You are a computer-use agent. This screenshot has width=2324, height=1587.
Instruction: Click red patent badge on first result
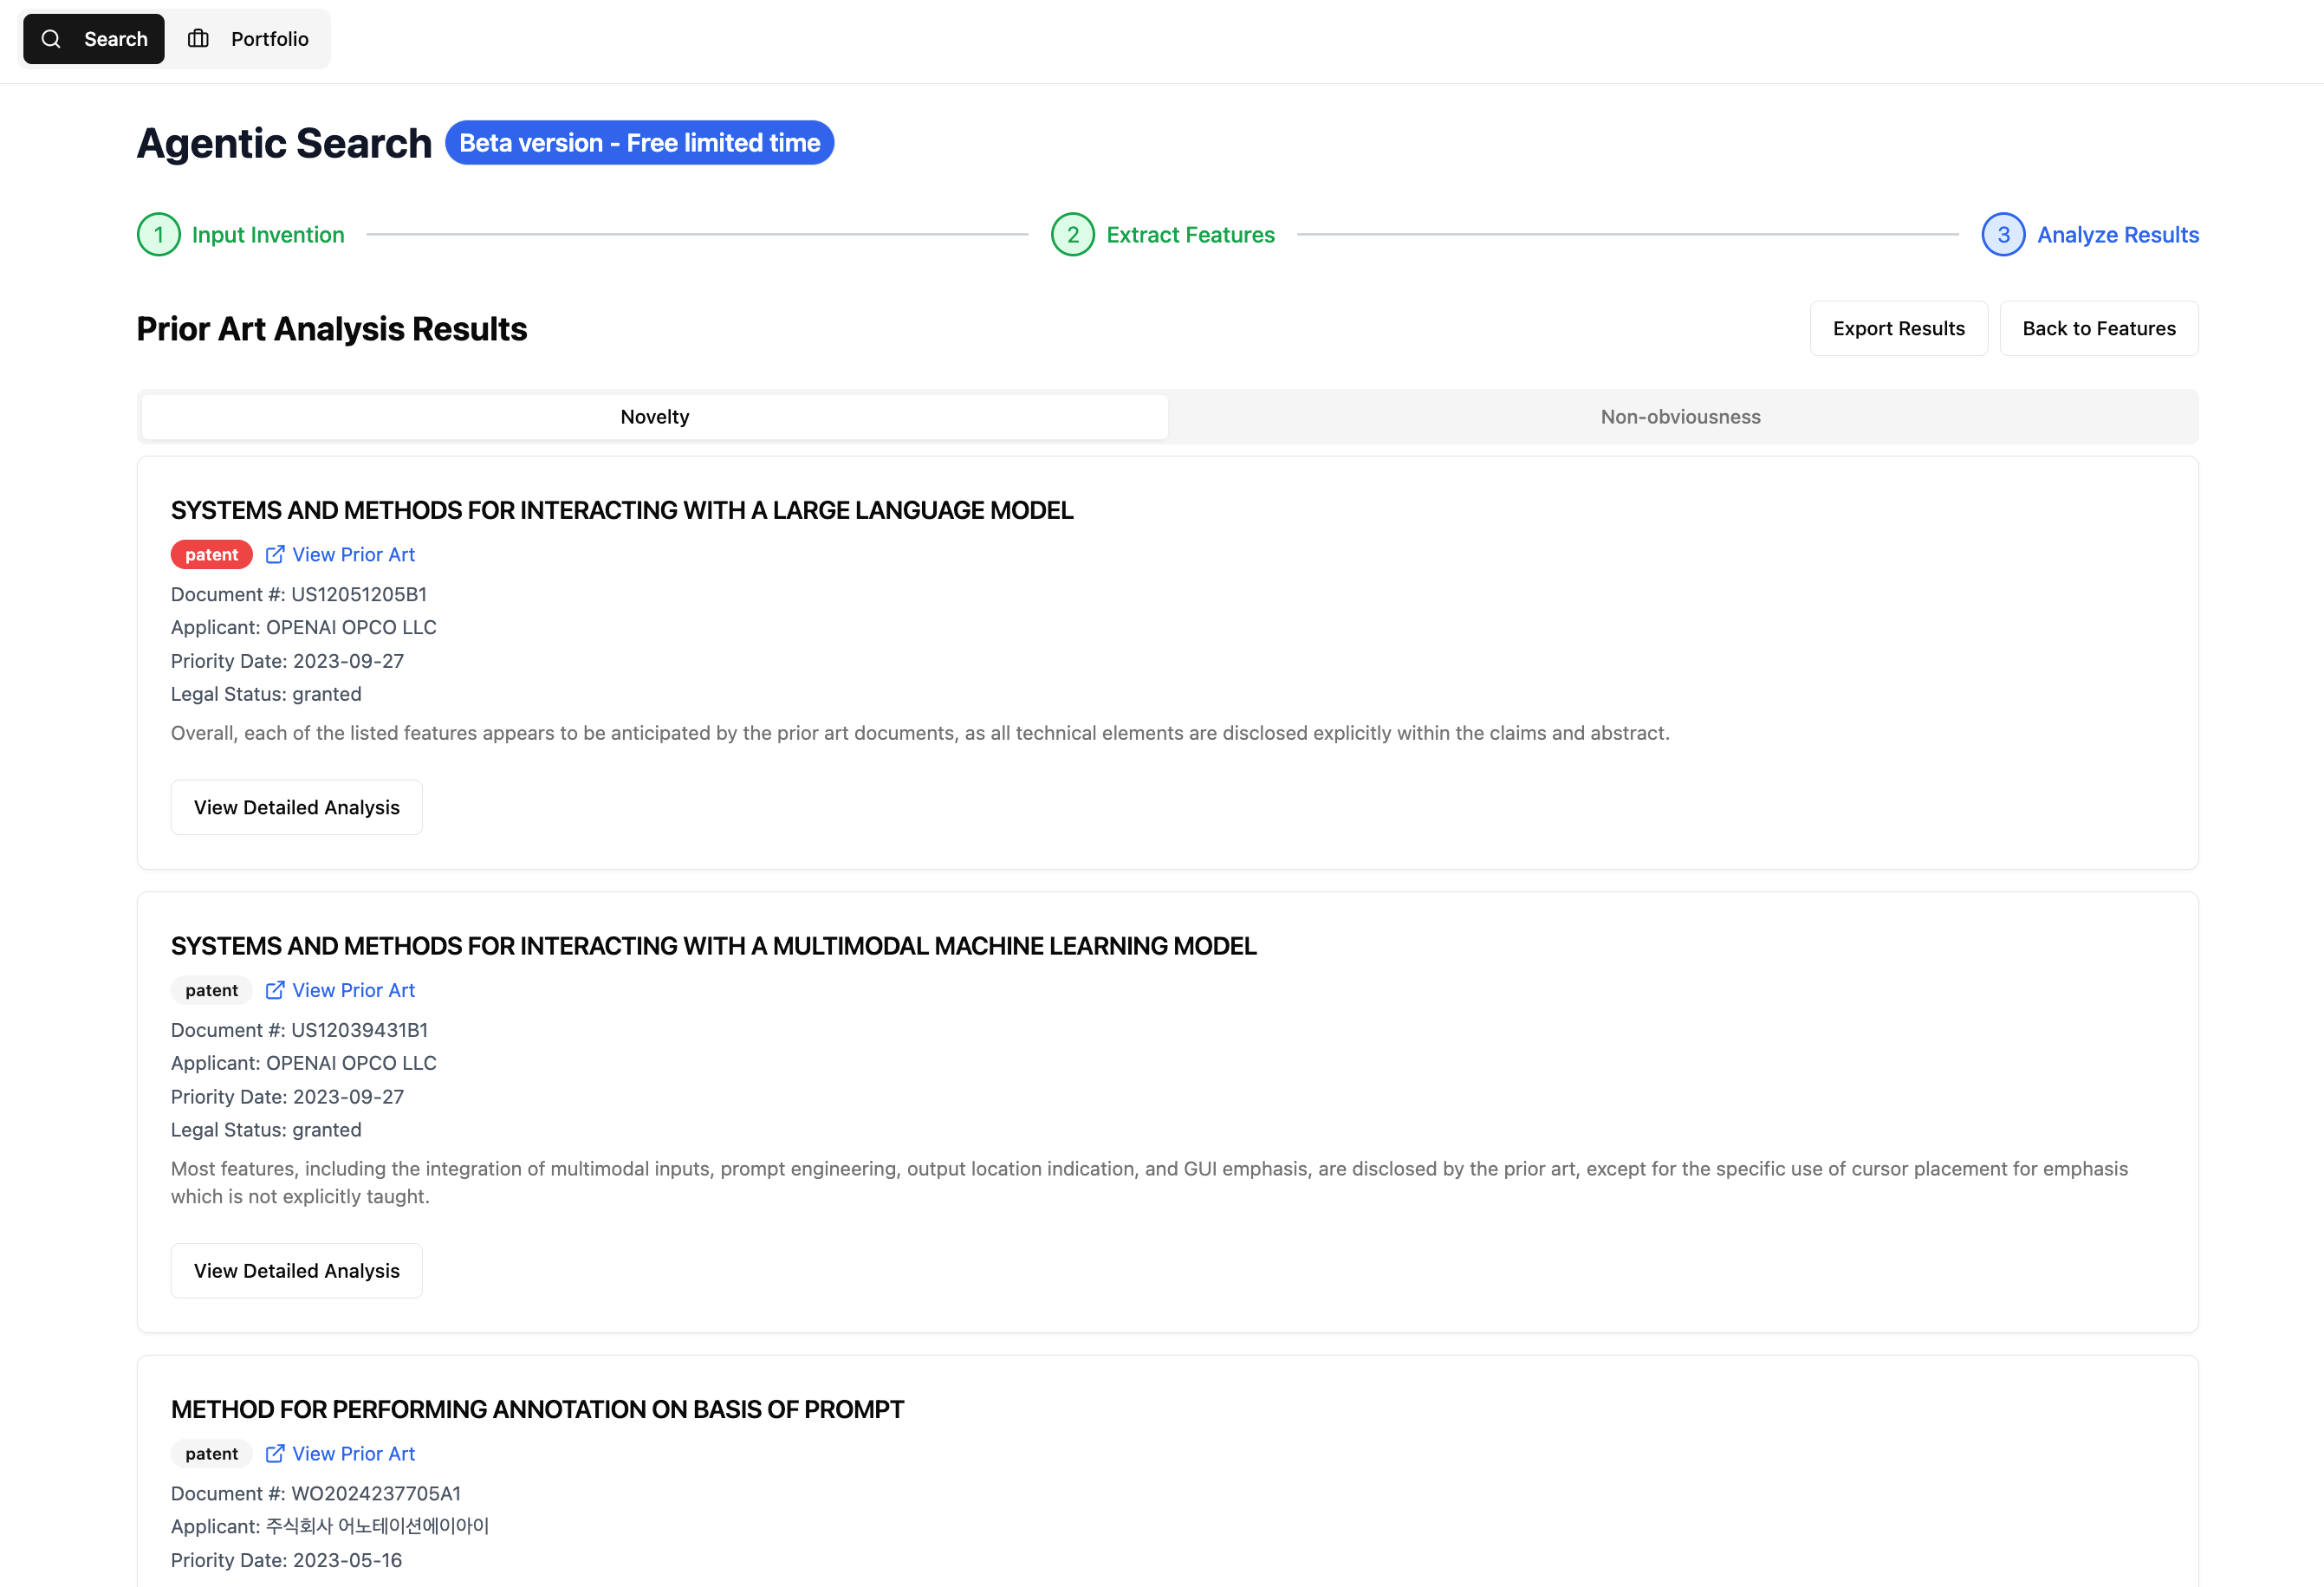click(211, 555)
